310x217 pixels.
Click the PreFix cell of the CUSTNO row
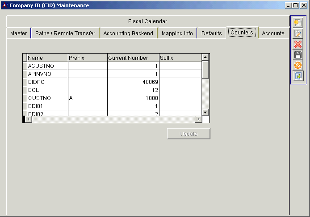88,98
